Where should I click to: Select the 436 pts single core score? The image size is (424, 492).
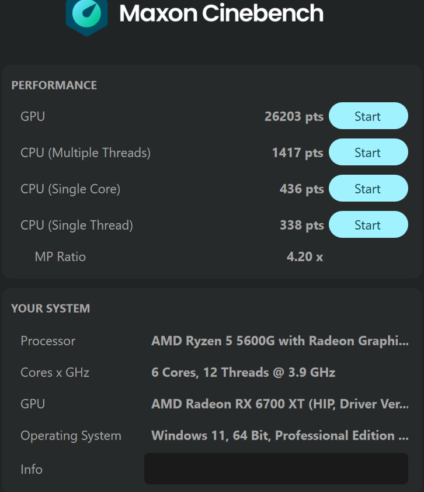pos(302,189)
